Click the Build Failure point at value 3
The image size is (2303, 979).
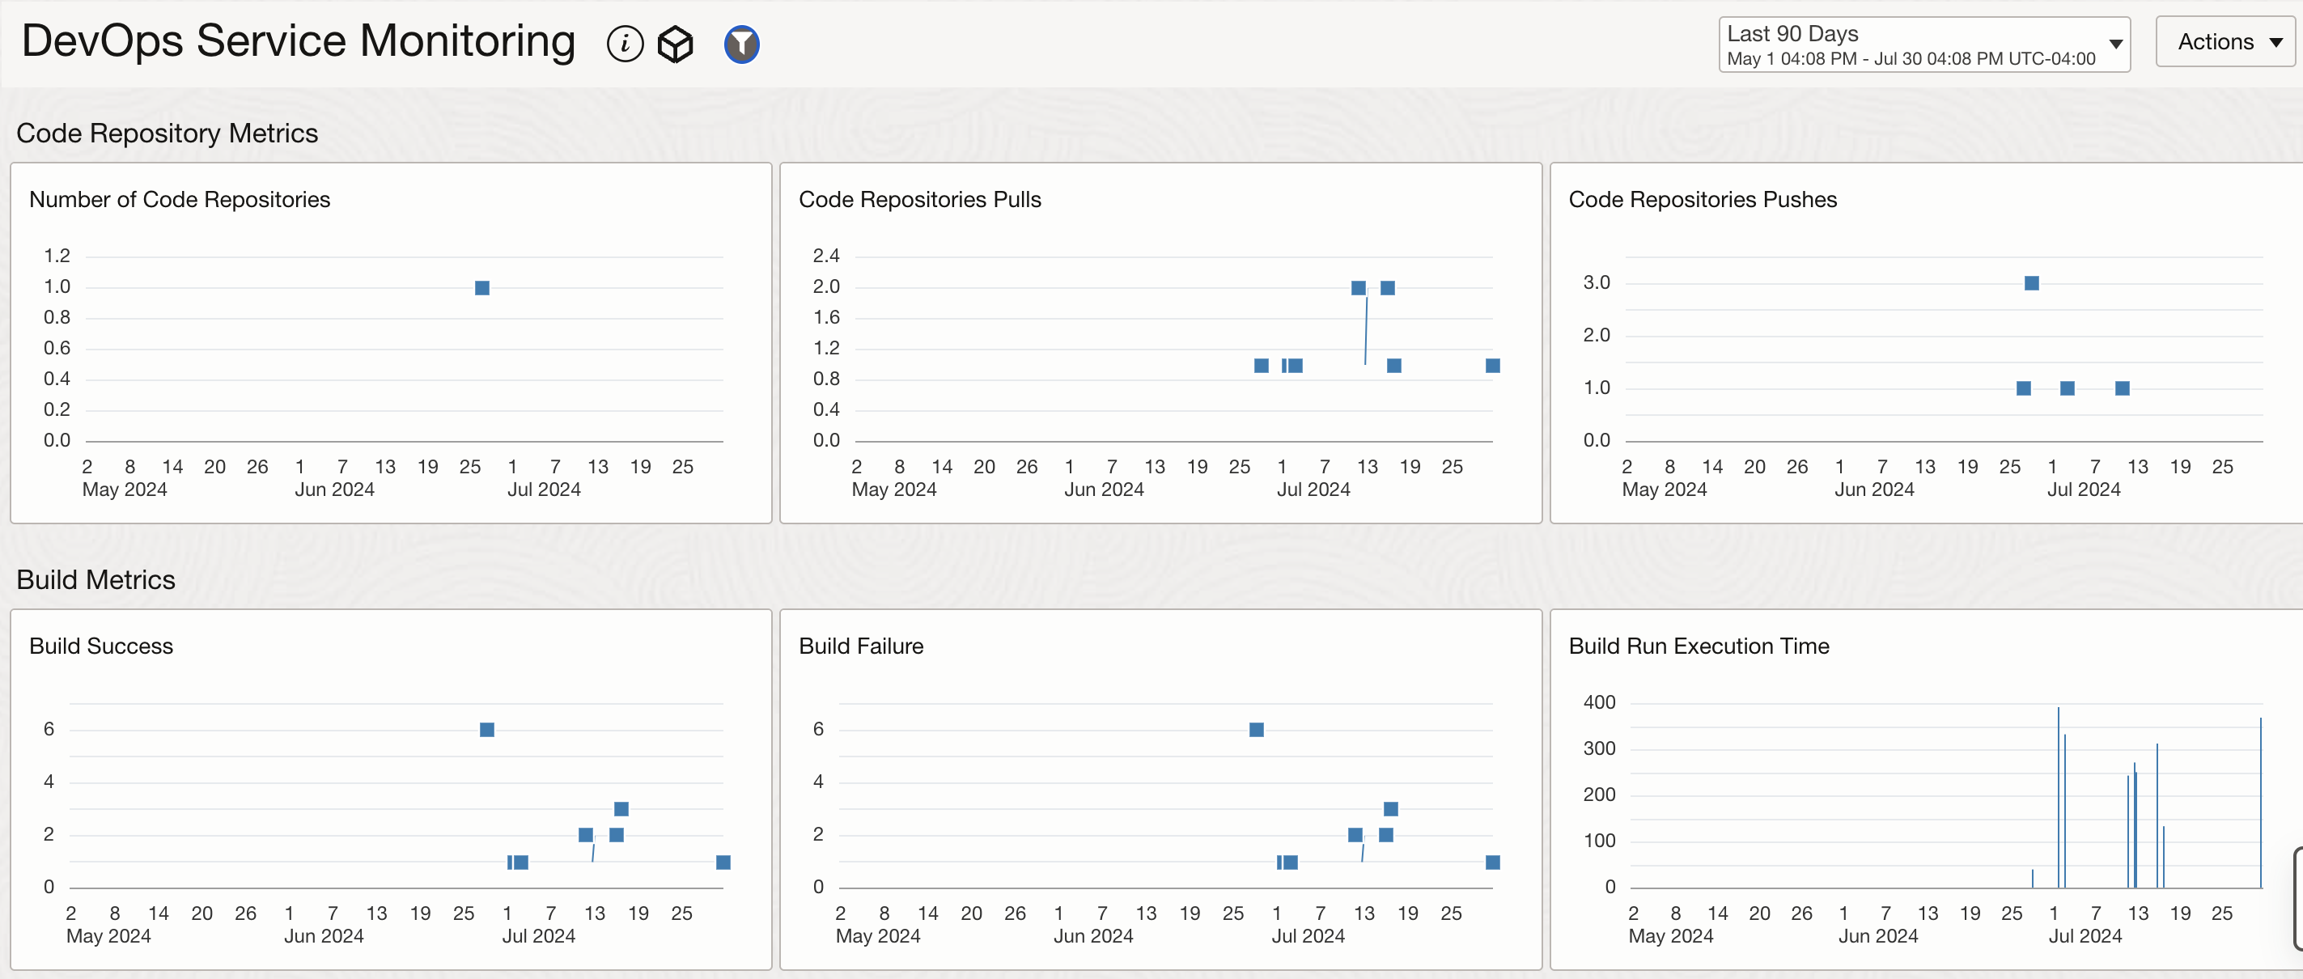coord(1390,809)
